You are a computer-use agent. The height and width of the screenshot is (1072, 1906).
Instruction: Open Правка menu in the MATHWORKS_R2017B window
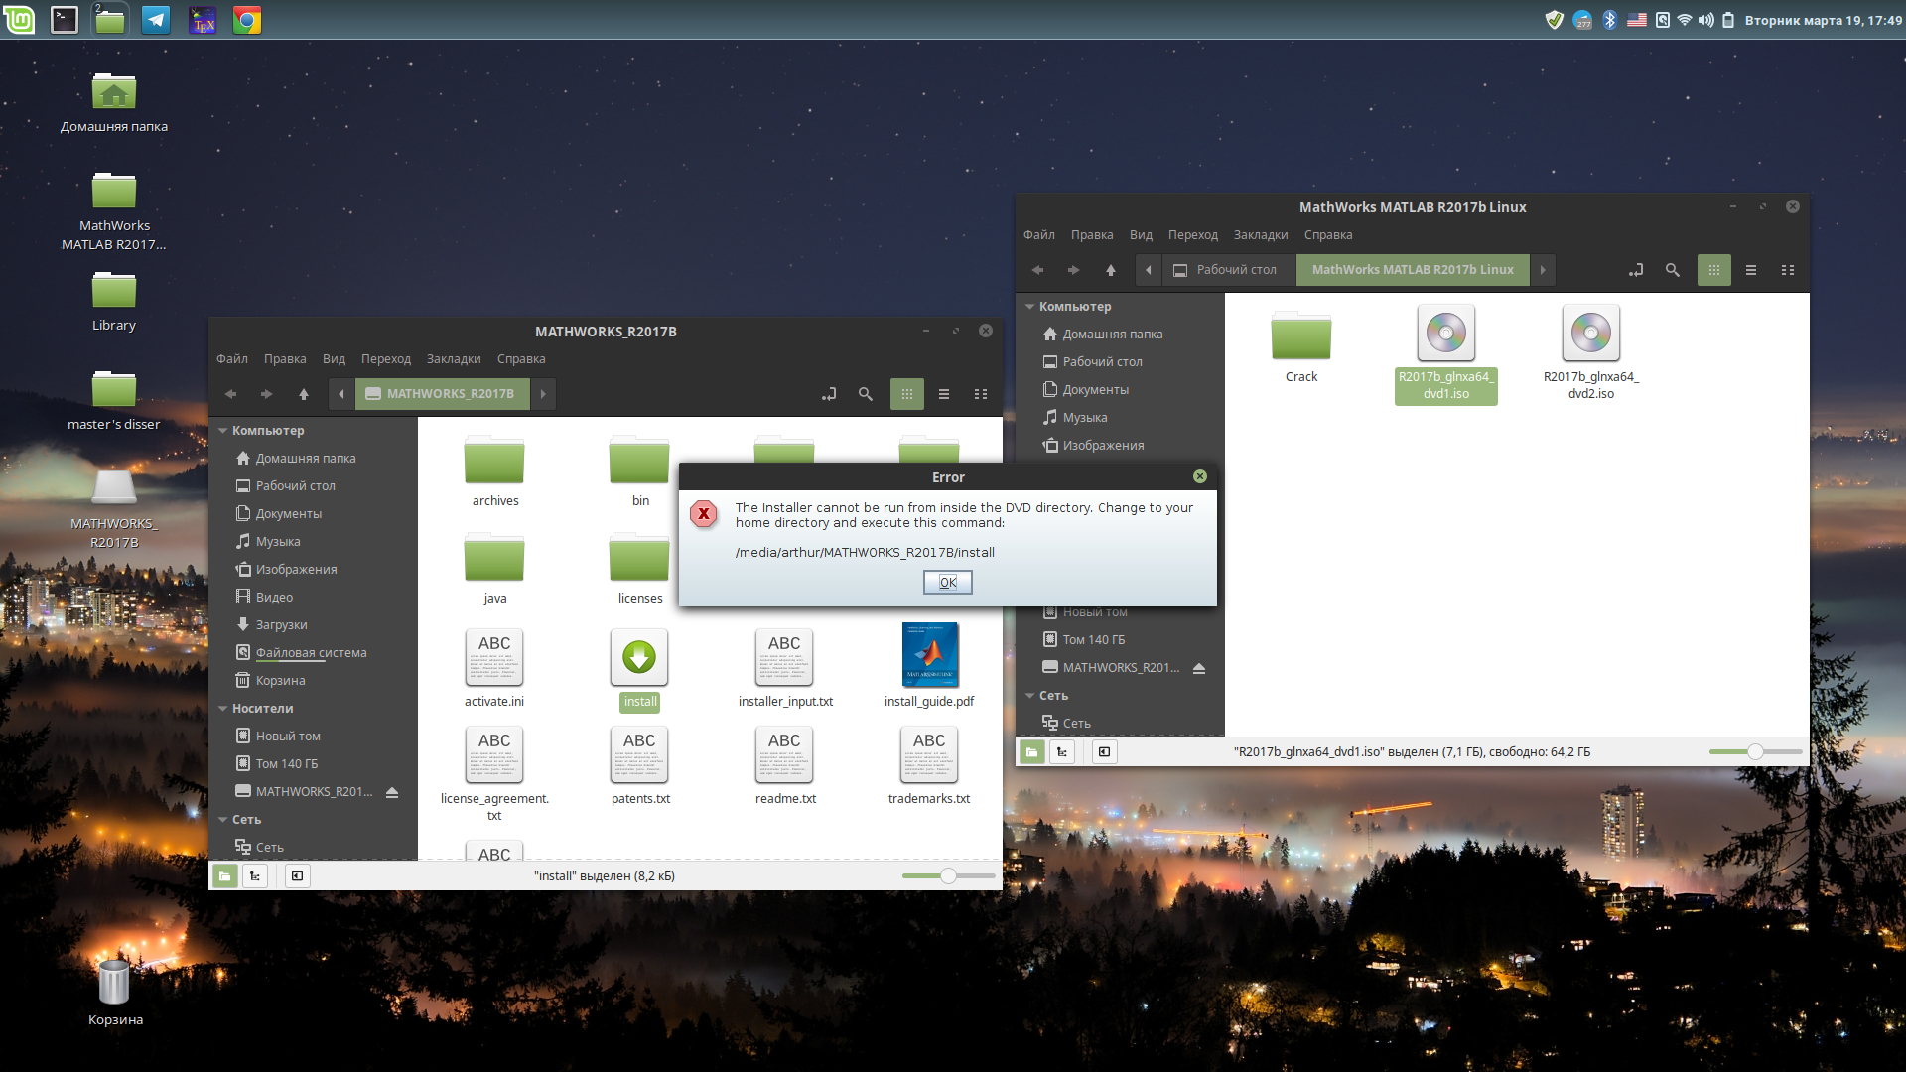285,359
